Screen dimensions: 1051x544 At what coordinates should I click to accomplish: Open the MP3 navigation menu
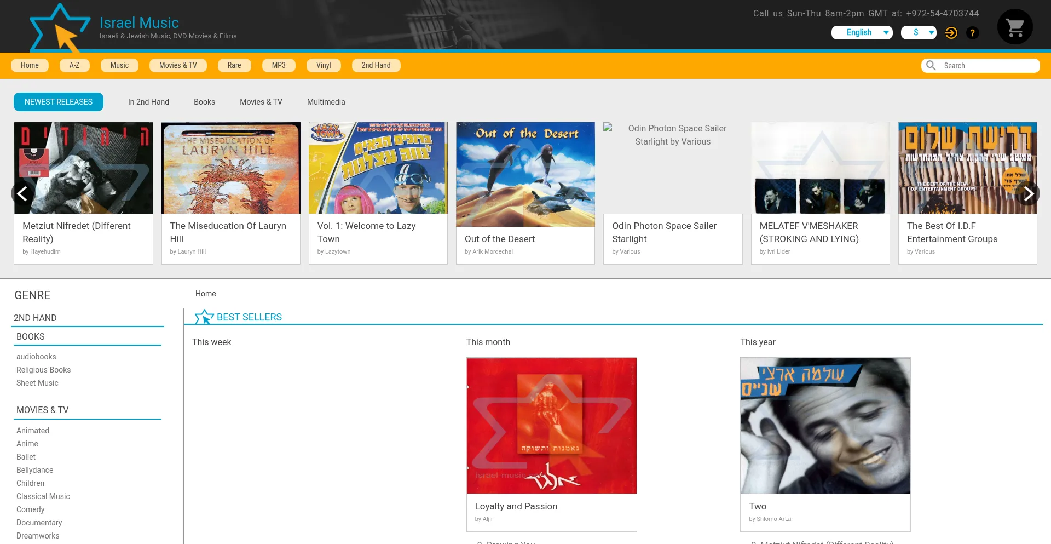point(279,65)
